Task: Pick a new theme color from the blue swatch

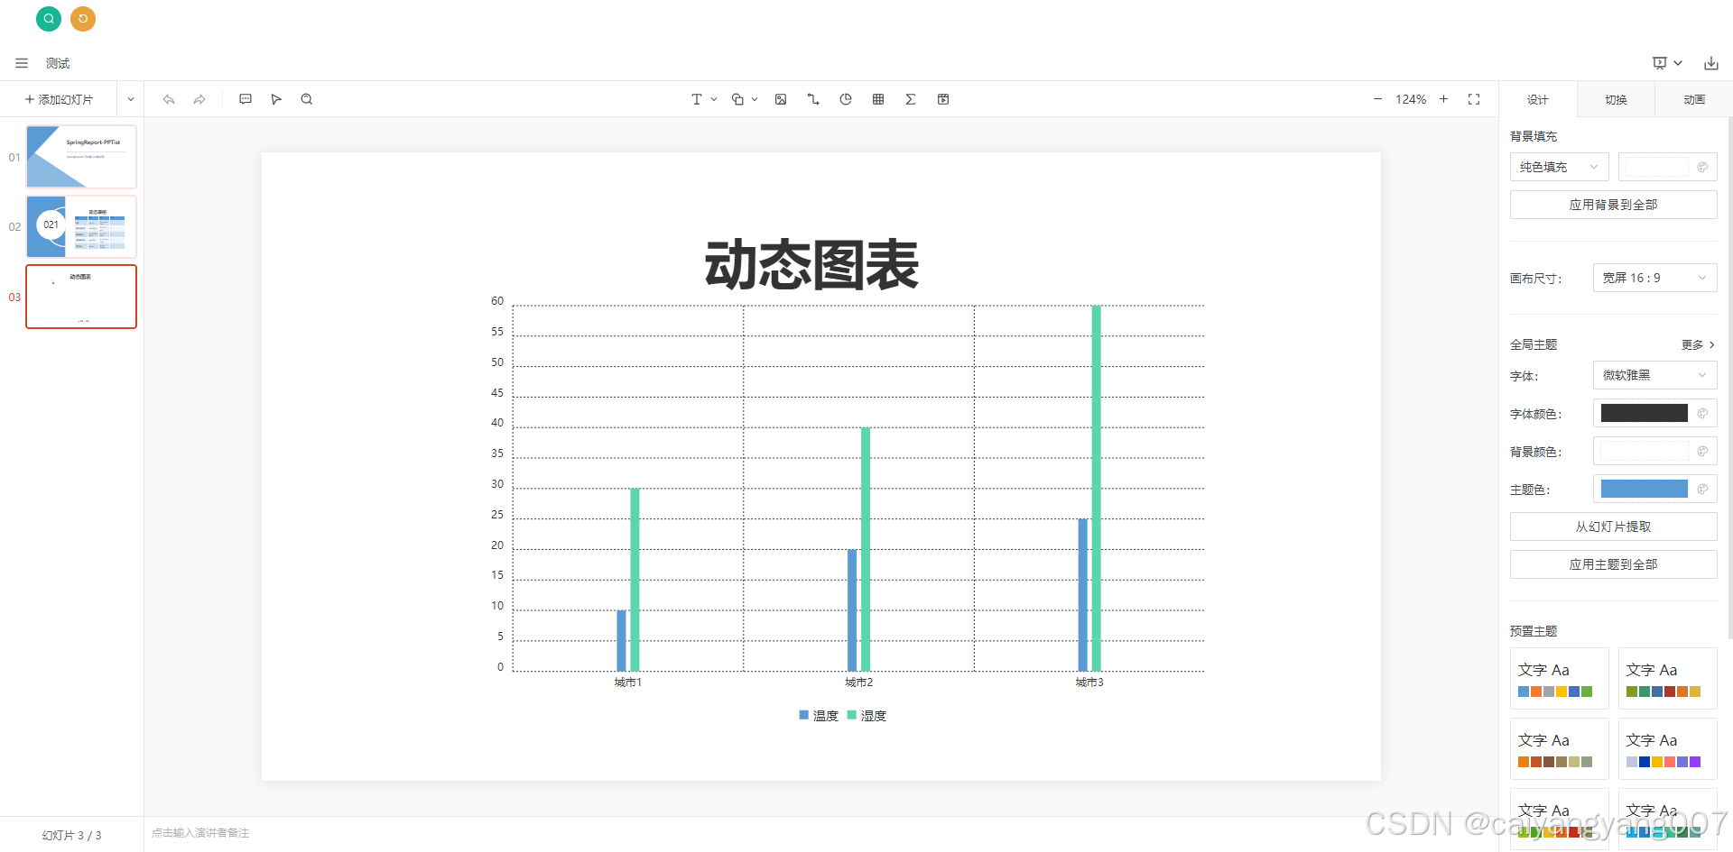Action: point(1645,489)
